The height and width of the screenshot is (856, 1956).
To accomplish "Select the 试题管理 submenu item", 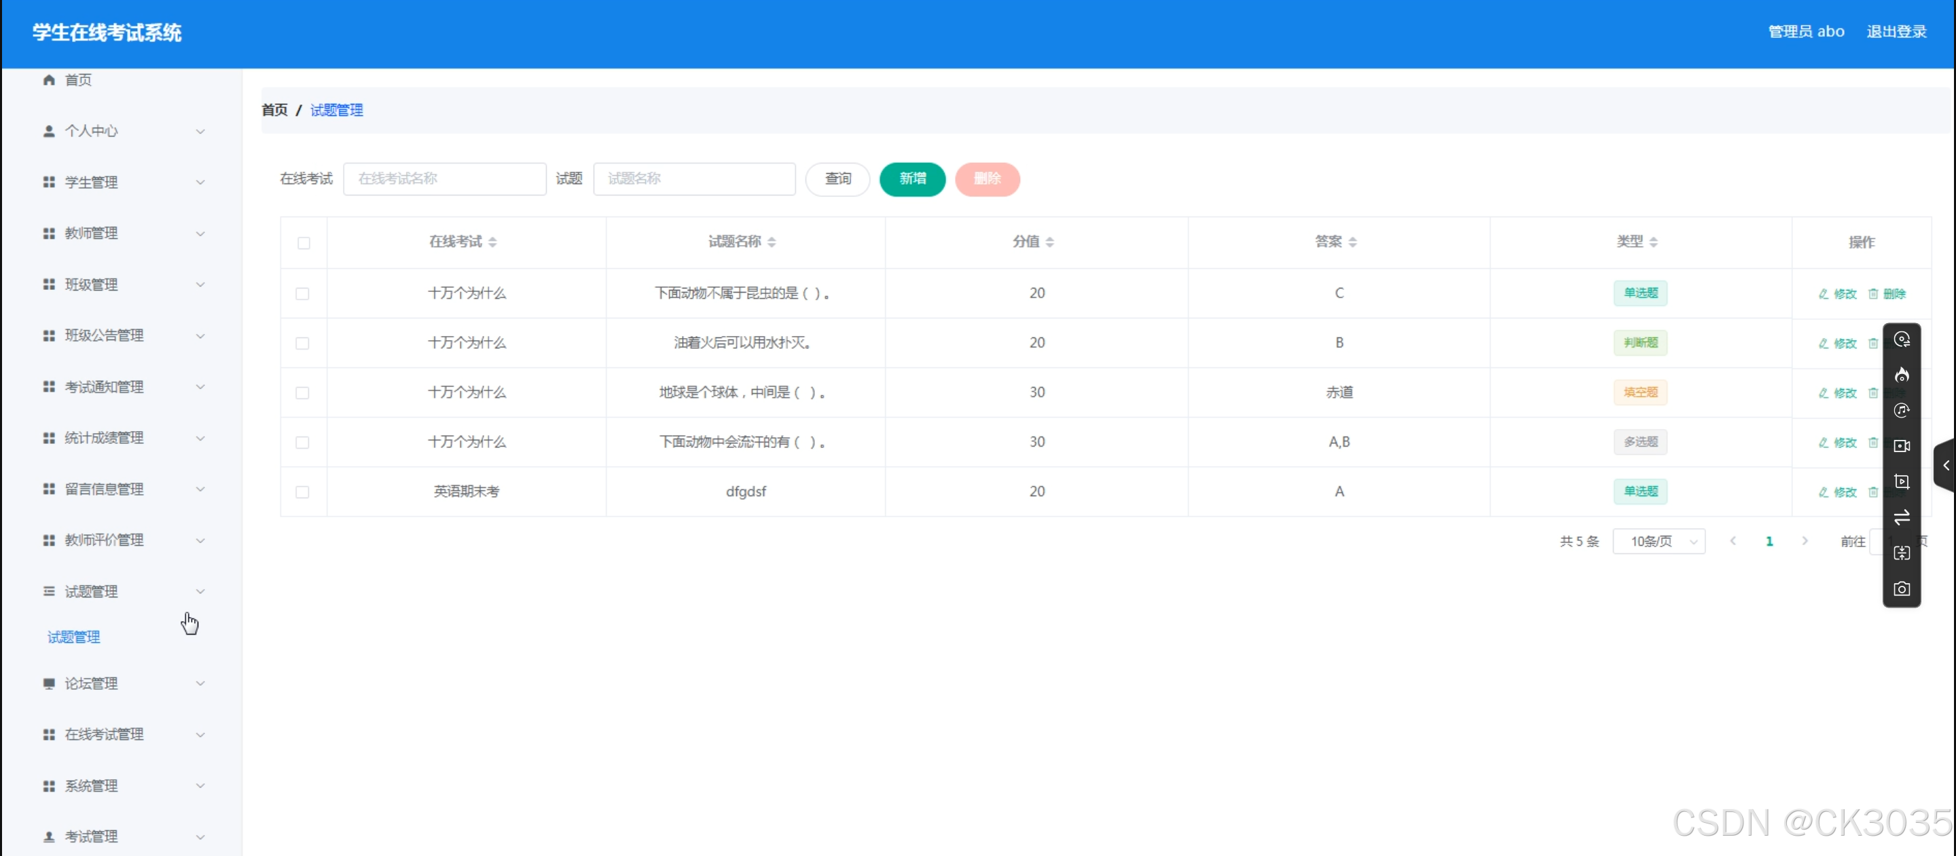I will click(x=73, y=637).
